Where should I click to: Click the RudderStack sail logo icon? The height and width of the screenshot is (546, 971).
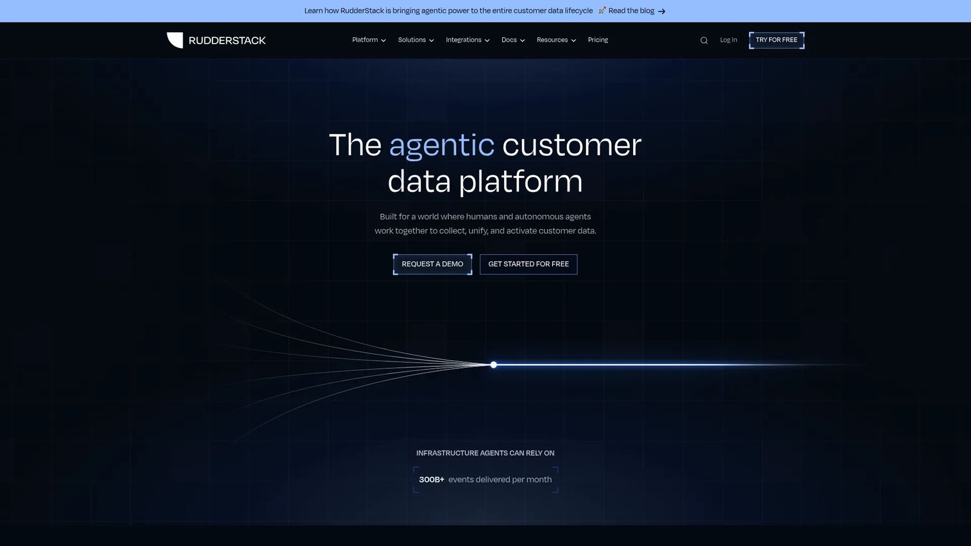click(x=174, y=40)
